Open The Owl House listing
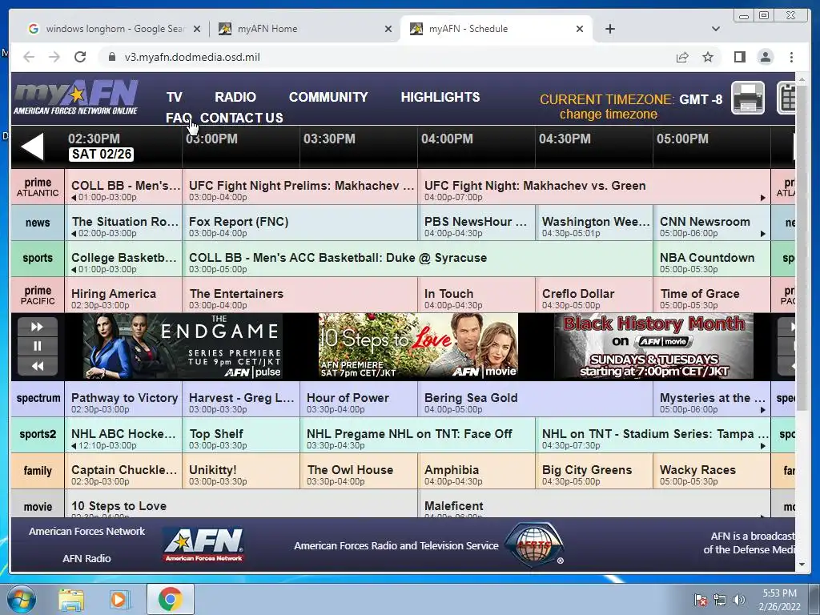This screenshot has width=820, height=615. (x=359, y=471)
